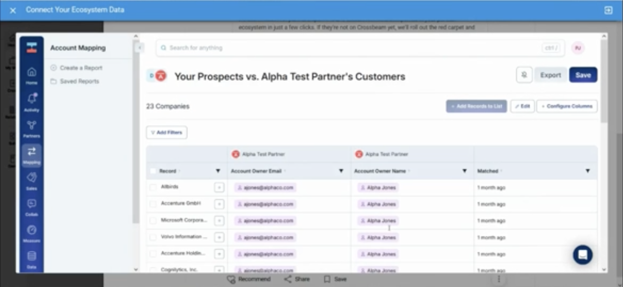Expand the Accenture Holdin... row plus button
The width and height of the screenshot is (623, 287).
pos(219,254)
